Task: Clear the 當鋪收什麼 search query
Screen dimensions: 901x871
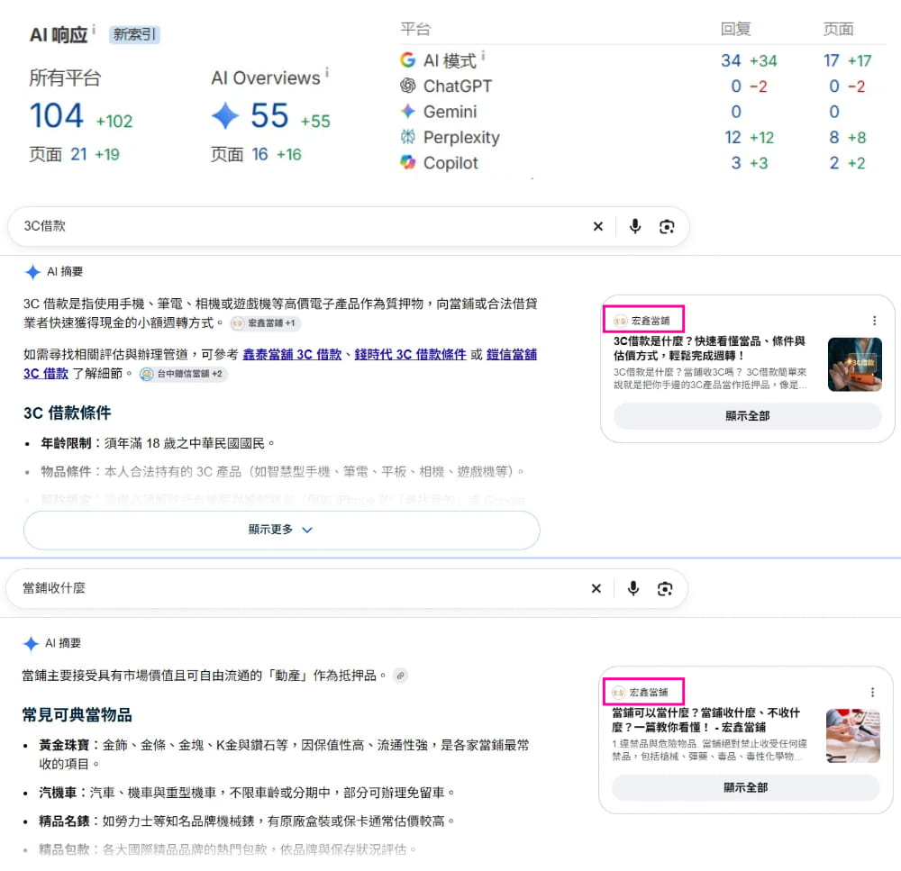Action: pos(596,588)
